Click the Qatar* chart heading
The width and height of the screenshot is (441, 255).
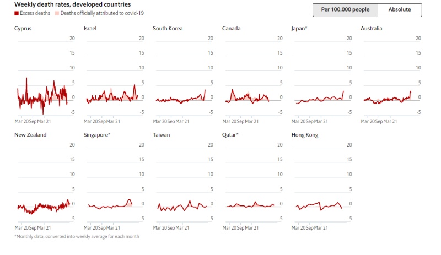pyautogui.click(x=230, y=135)
